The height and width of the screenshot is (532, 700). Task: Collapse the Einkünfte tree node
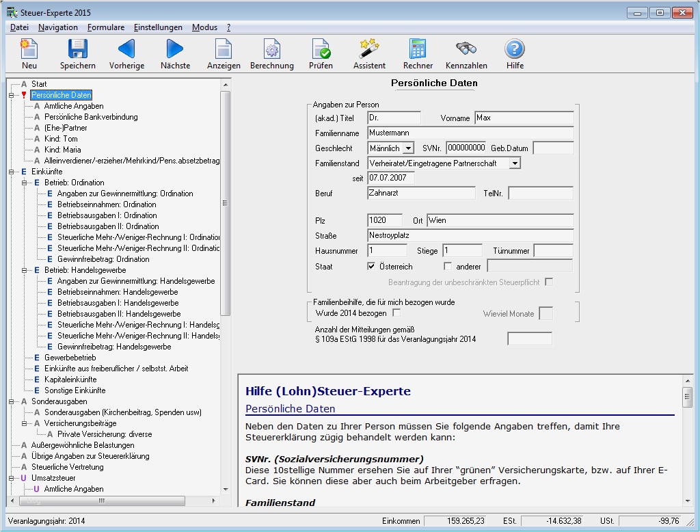pyautogui.click(x=12, y=172)
